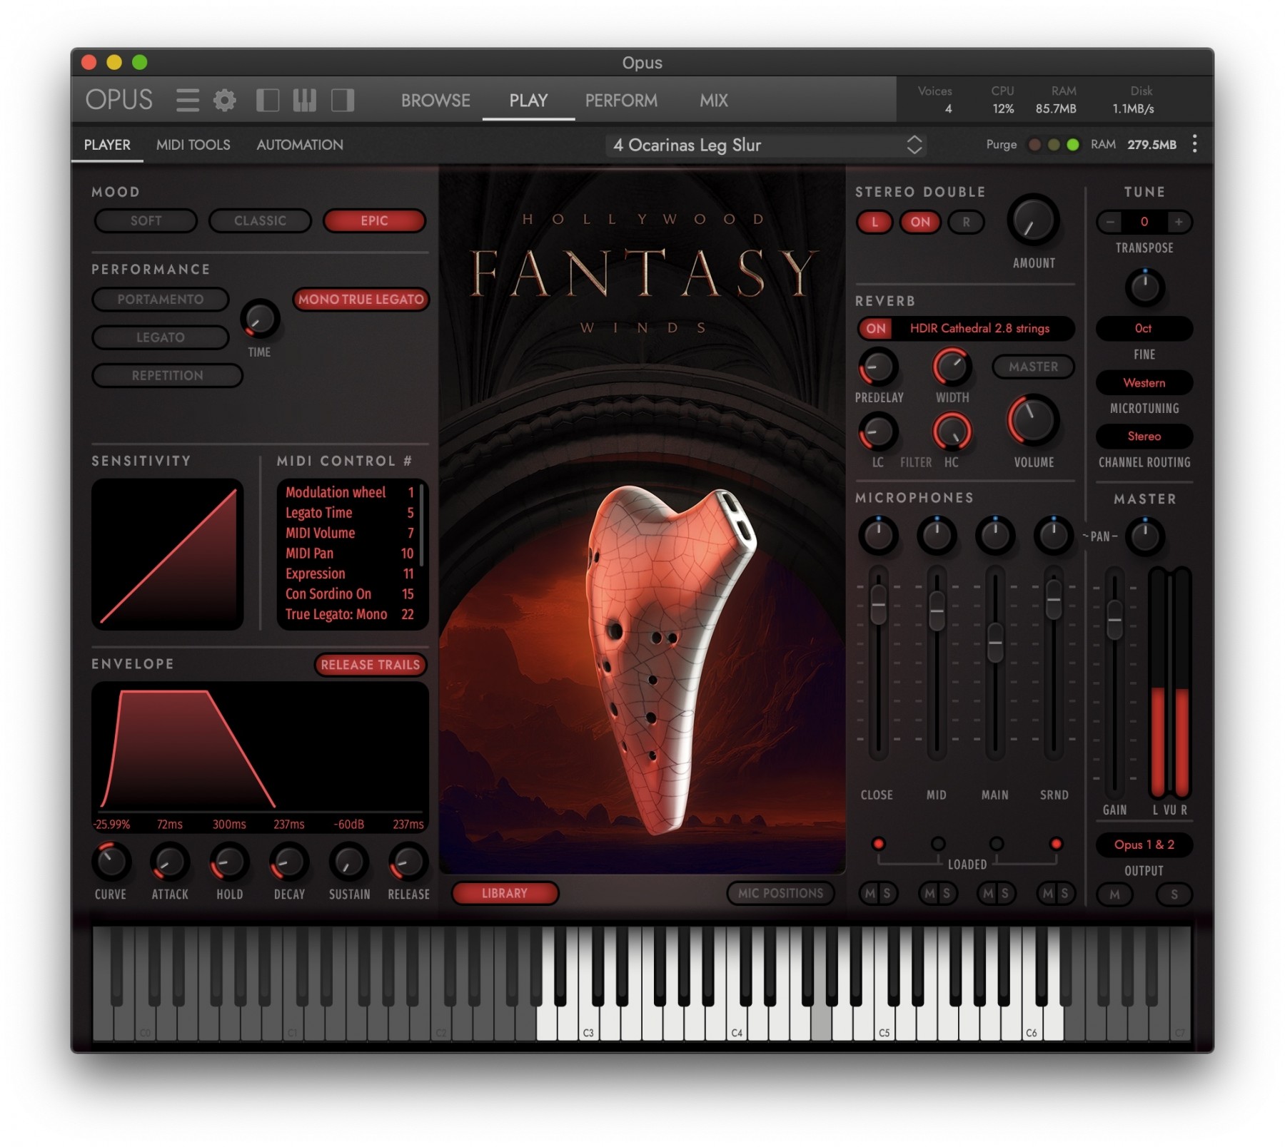Select the Expression MIDI control row

coord(350,573)
